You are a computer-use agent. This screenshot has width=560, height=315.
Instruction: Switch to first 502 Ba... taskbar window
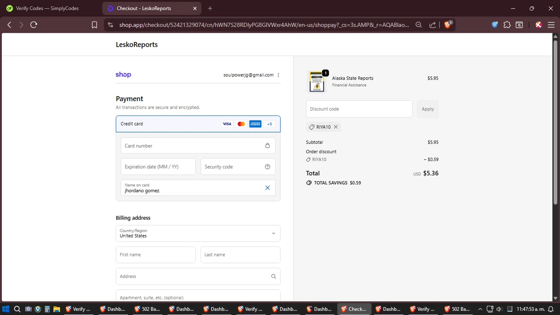pos(147,309)
